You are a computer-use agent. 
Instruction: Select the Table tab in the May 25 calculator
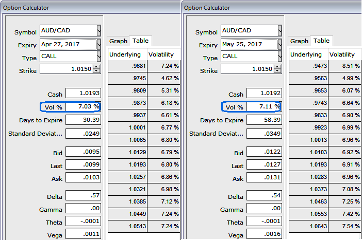[x=321, y=41]
